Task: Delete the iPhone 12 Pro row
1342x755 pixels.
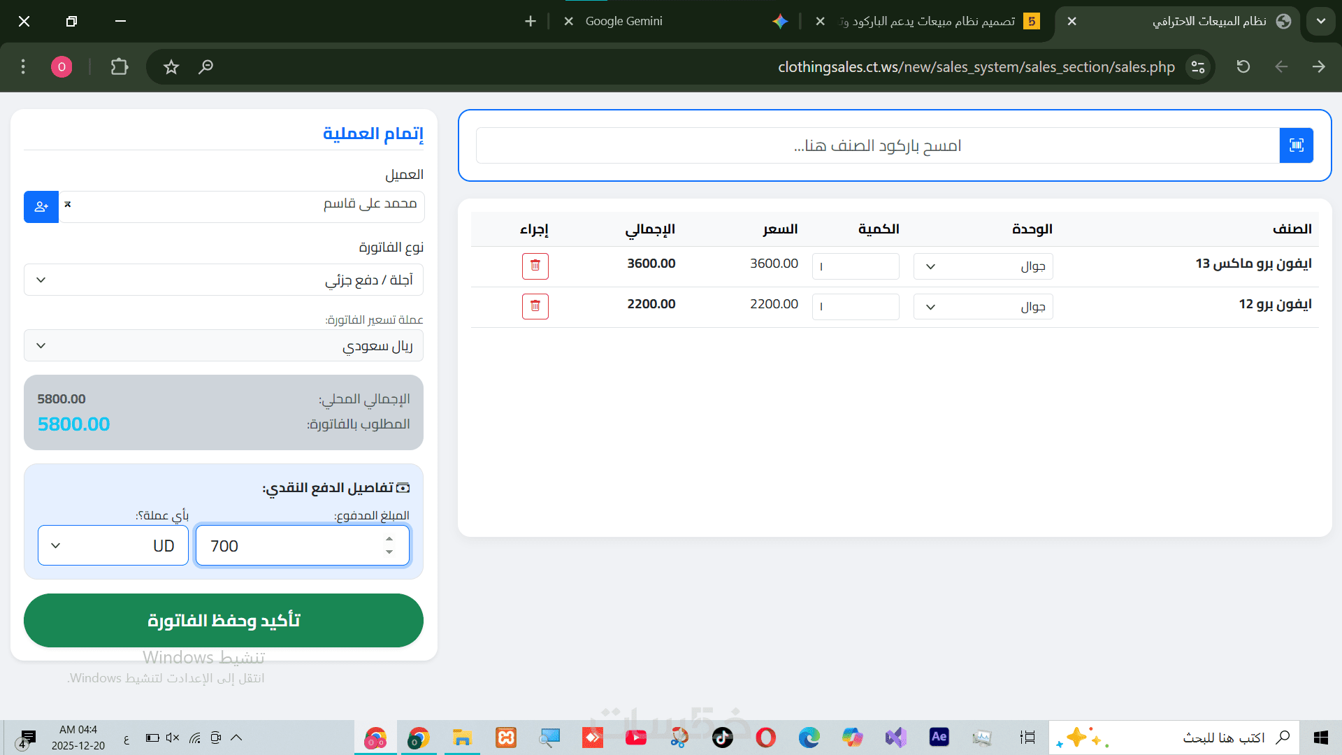Action: [535, 306]
